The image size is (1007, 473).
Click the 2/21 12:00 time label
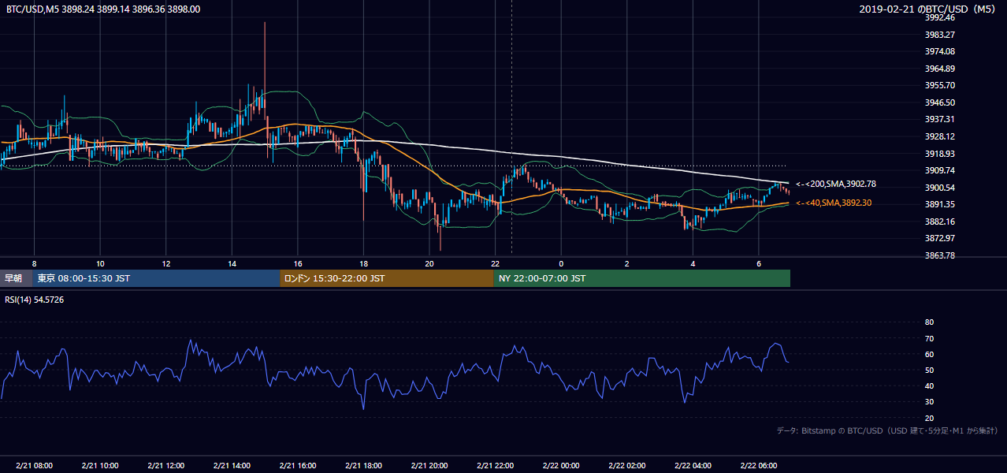coord(165,466)
